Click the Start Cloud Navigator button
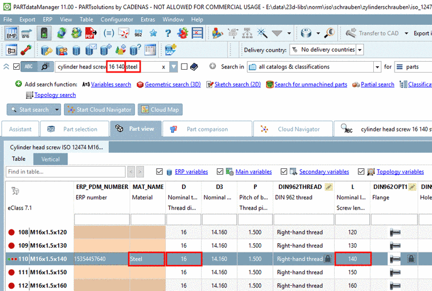Image resolution: width=432 pixels, height=291 pixels. pos(100,109)
